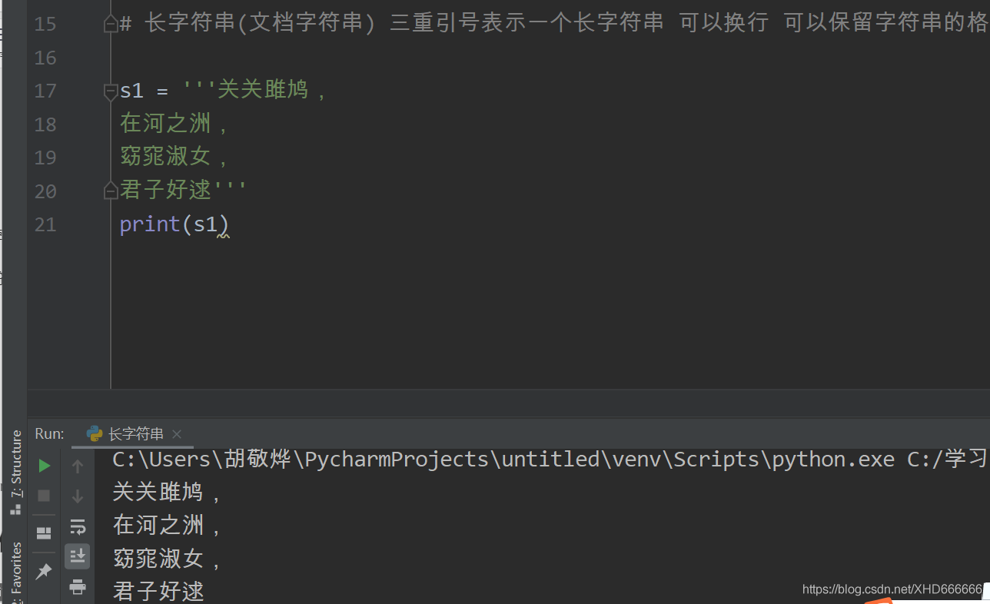Screen dimensions: 990x604
Task: Go up the stack trace arrow
Action: tap(78, 466)
